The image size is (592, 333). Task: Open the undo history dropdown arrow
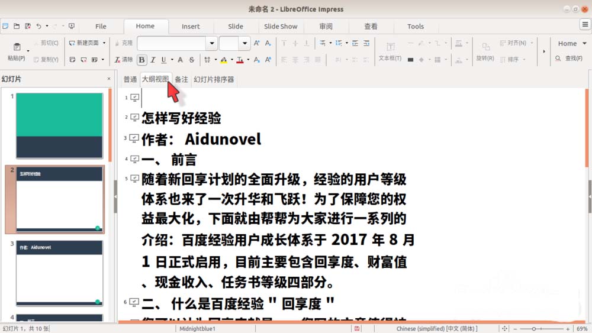pos(47,26)
